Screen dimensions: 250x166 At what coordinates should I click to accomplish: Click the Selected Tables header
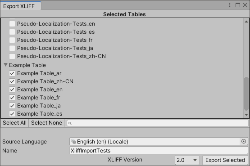click(x=124, y=14)
